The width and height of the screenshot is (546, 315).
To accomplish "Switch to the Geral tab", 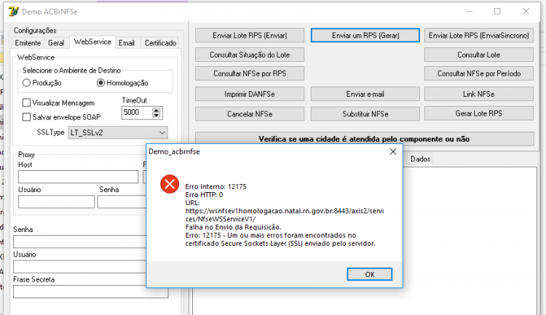I will coord(56,43).
